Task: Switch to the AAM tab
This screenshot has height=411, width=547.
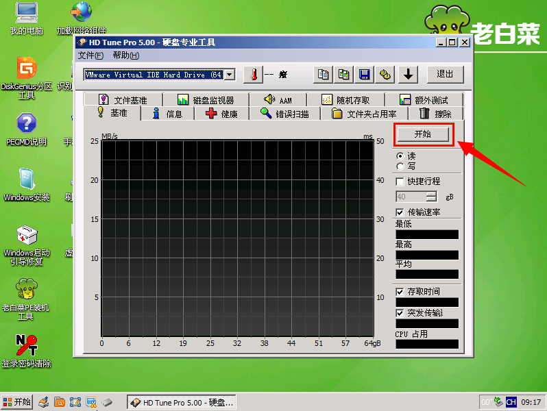Action: pyautogui.click(x=278, y=100)
